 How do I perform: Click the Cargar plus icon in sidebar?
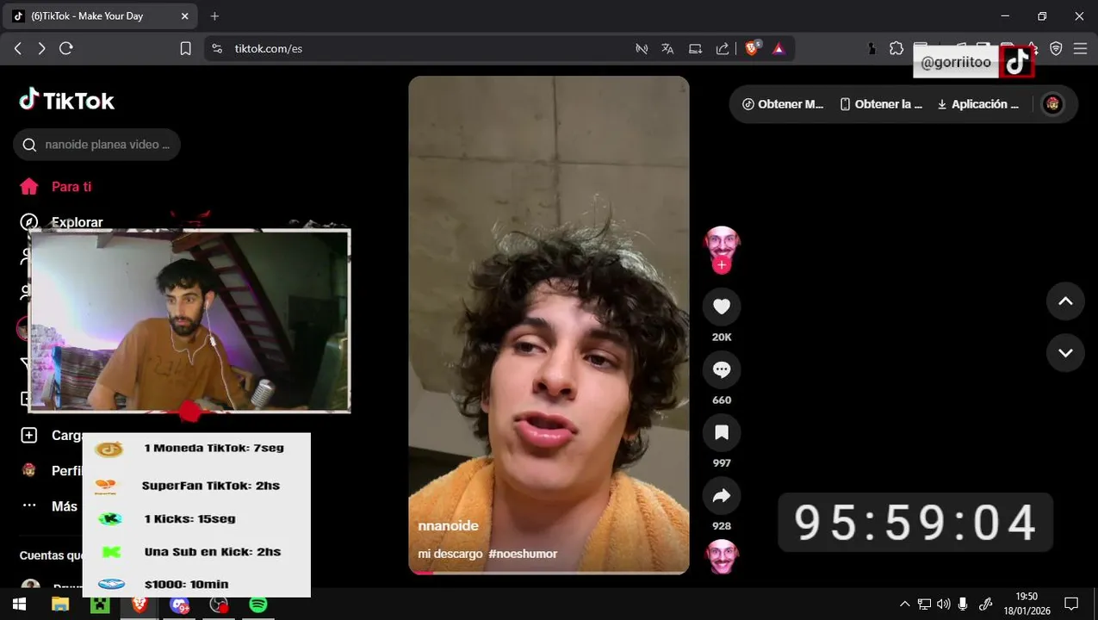point(29,436)
